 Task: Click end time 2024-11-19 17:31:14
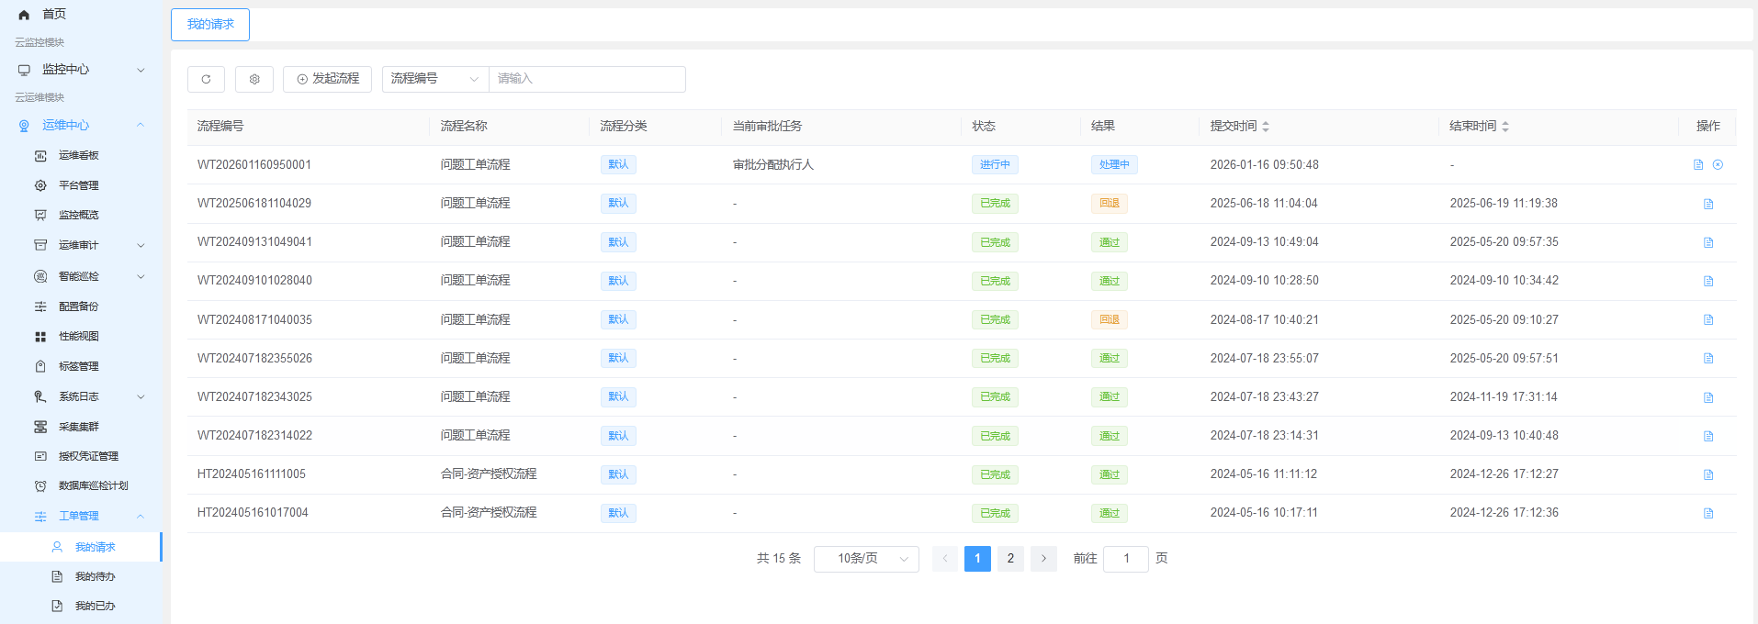tap(1504, 397)
